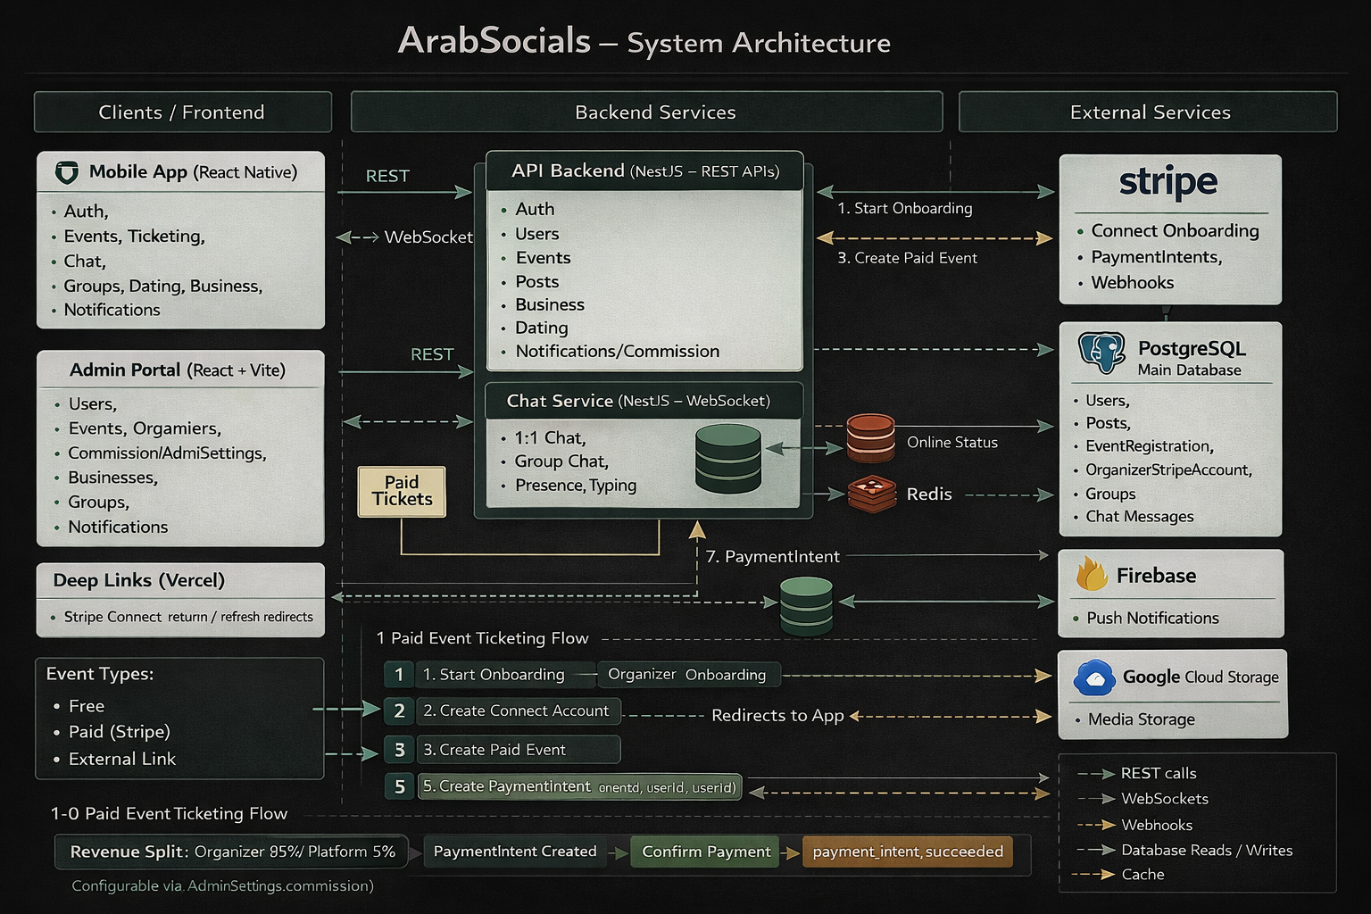The image size is (1371, 914).
Task: Expand the Paid Event Ticketing Flow section
Action: point(482,638)
